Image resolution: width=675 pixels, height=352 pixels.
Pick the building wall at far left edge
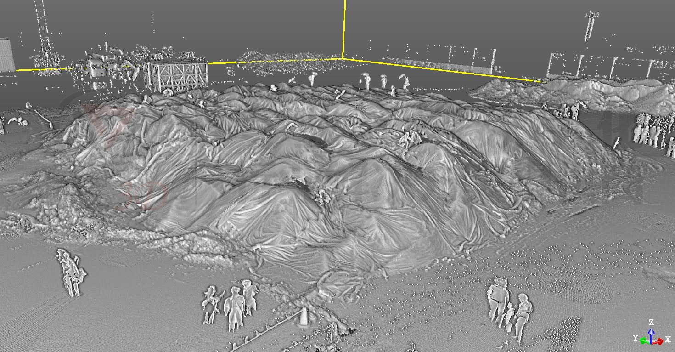pos(7,55)
